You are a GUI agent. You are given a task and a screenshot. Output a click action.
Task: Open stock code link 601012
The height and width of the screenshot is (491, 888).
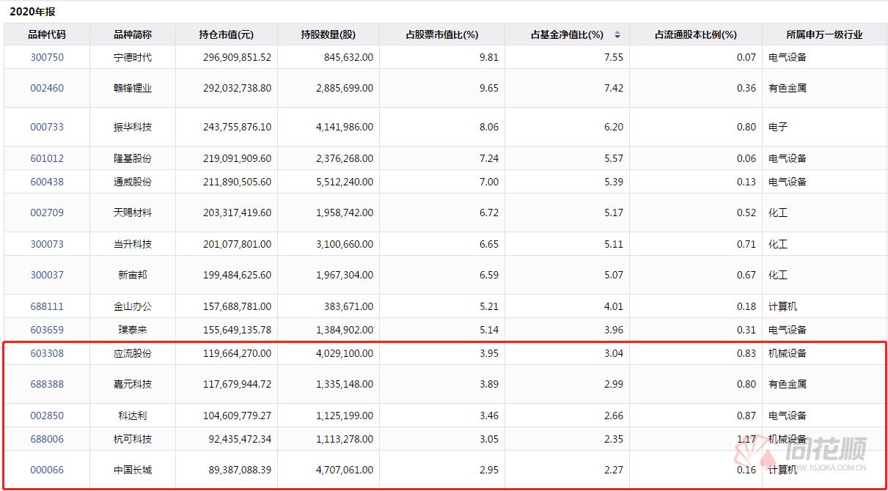(x=47, y=158)
